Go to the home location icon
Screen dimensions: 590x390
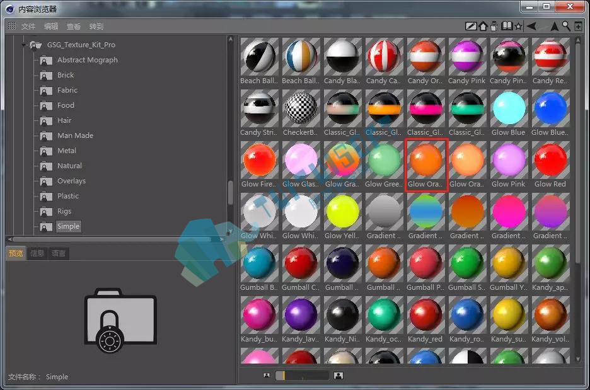click(x=483, y=26)
